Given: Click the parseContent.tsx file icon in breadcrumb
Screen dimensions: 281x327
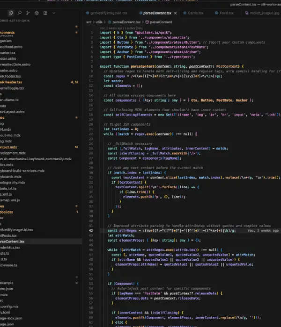Looking at the screenshot, I should (109, 22).
